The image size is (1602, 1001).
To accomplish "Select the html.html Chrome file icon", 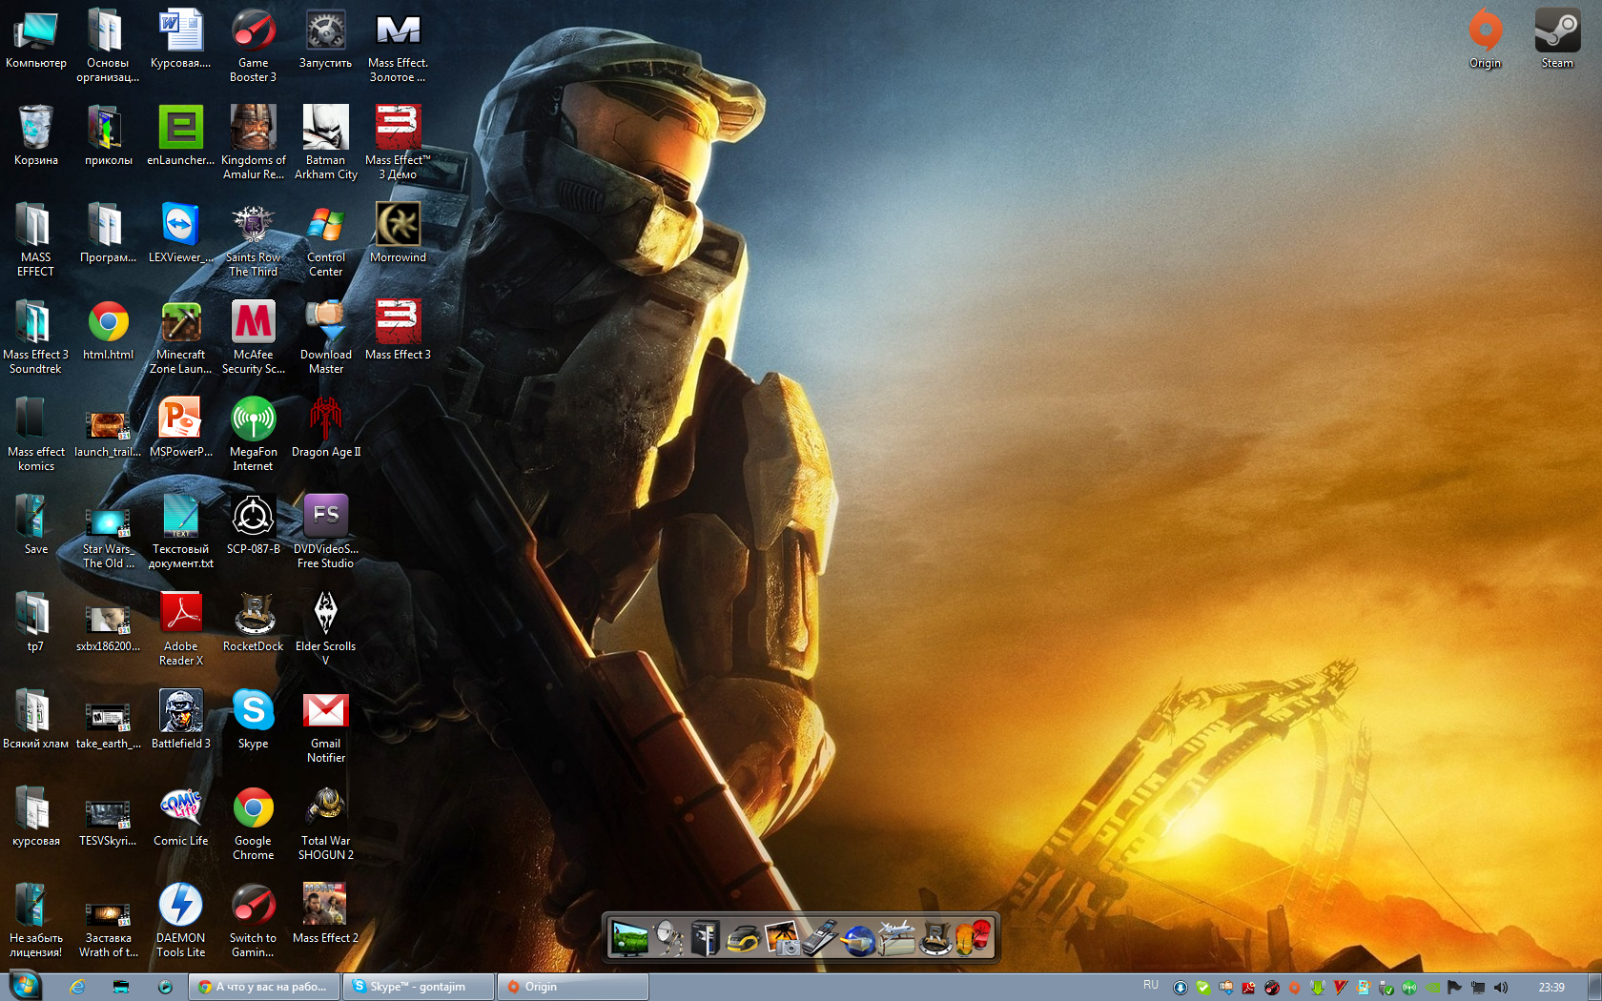I will click(x=109, y=330).
